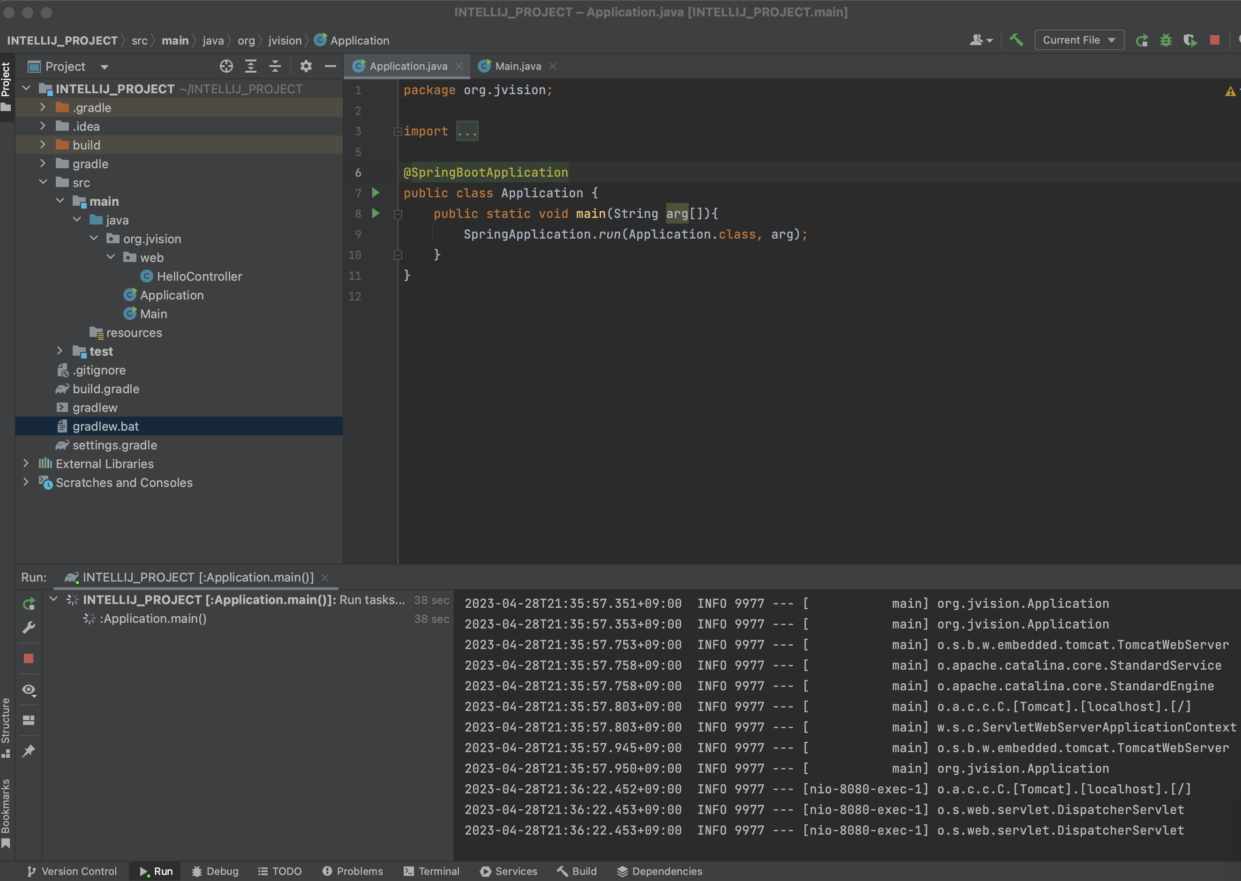Open Project panel settings gear
The height and width of the screenshot is (881, 1241).
click(306, 66)
